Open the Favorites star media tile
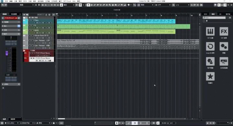Screen dimensions: 233x126 [210, 76]
